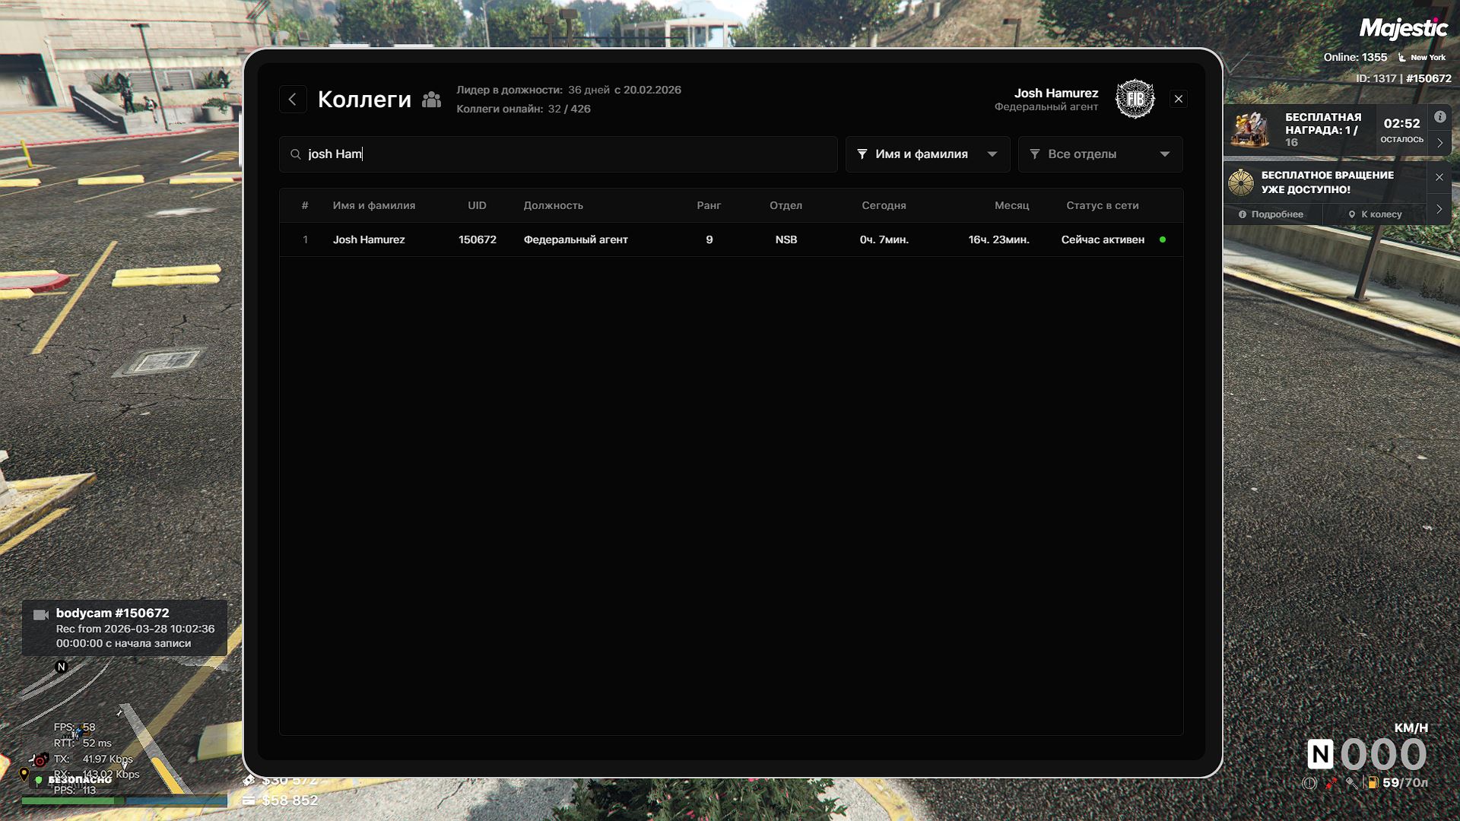Open the Имя и фамилия filter dropdown
Viewport: 1460px width, 821px height.
pyautogui.click(x=927, y=154)
